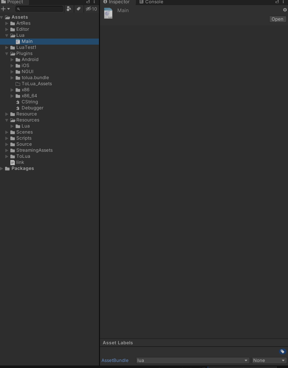The width and height of the screenshot is (288, 368).
Task: Open the AssetBundle name dropdown showing lua
Action: tap(192, 360)
